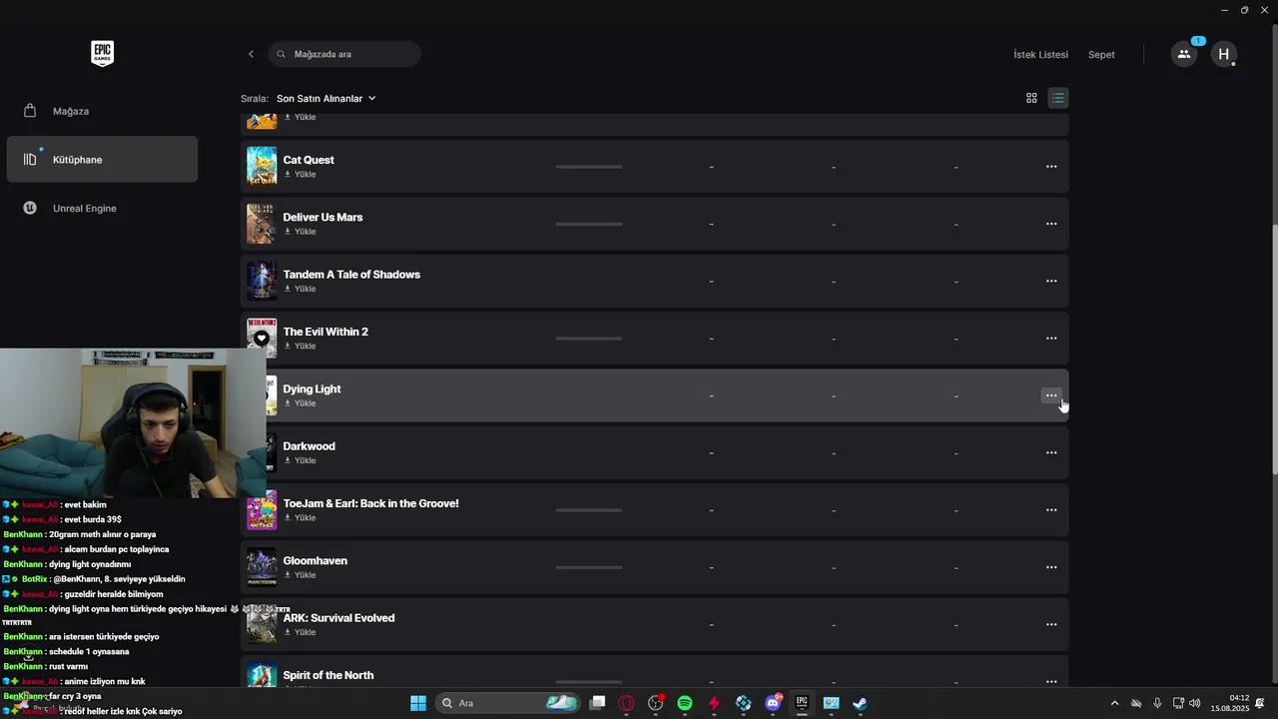
Task: Click Yükle under The Evil Within 2
Action: tap(300, 347)
